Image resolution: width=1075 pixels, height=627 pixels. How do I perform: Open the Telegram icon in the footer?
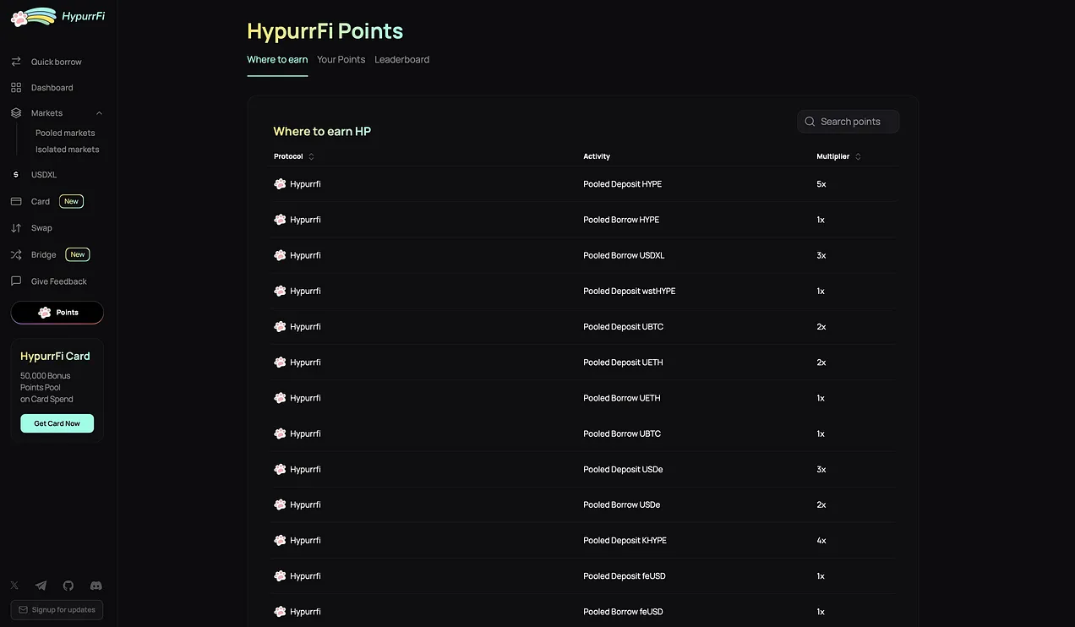41,586
